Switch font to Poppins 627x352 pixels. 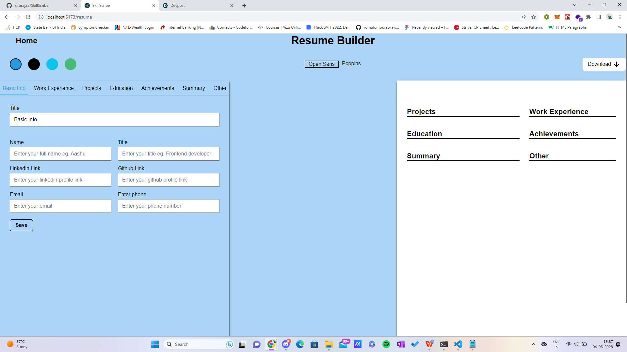point(351,64)
